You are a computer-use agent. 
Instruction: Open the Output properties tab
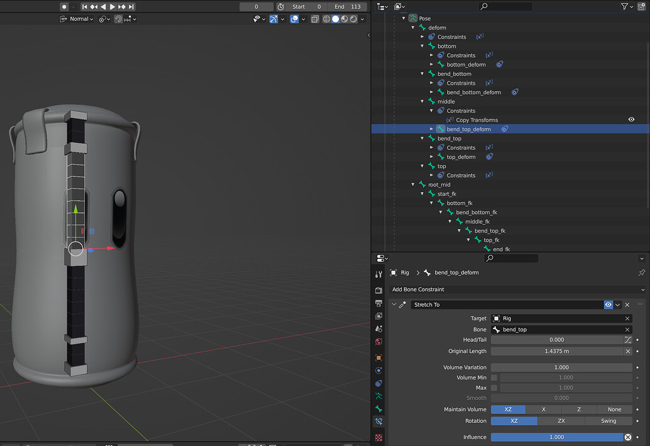click(378, 303)
